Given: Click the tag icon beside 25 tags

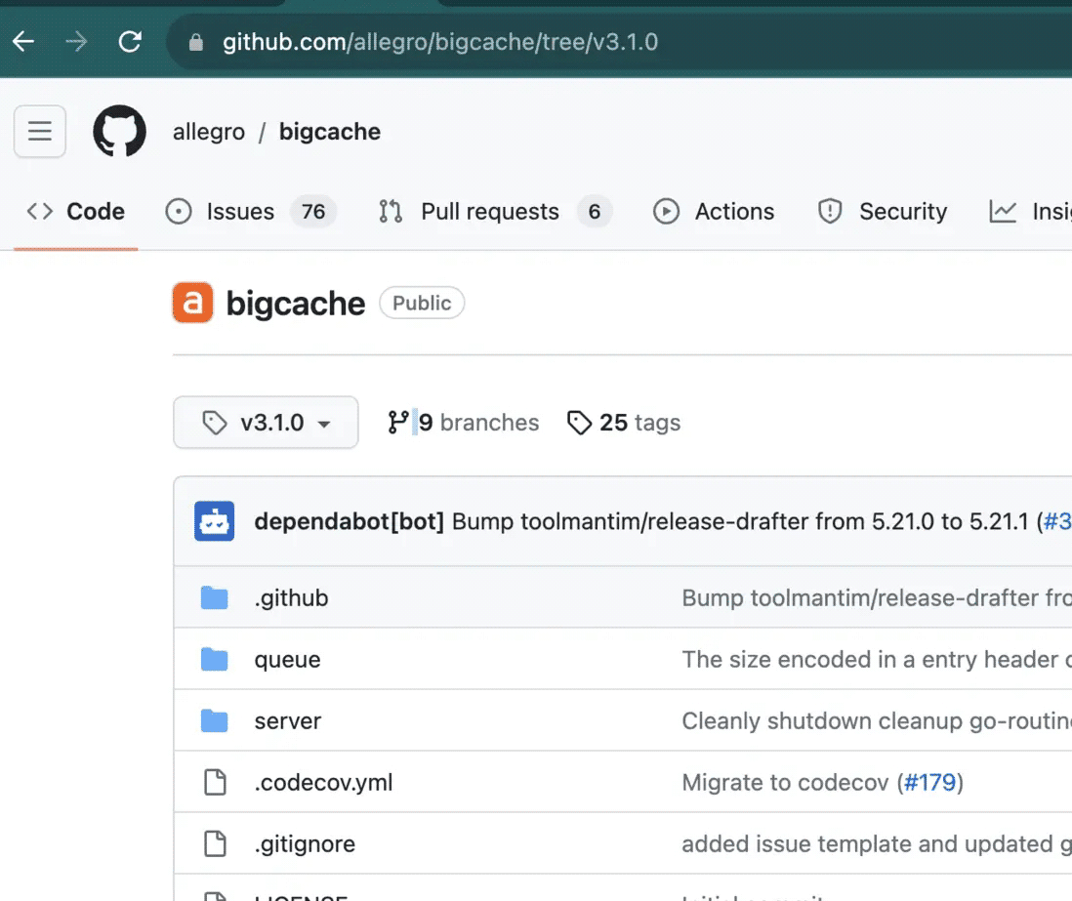Looking at the screenshot, I should 579,423.
